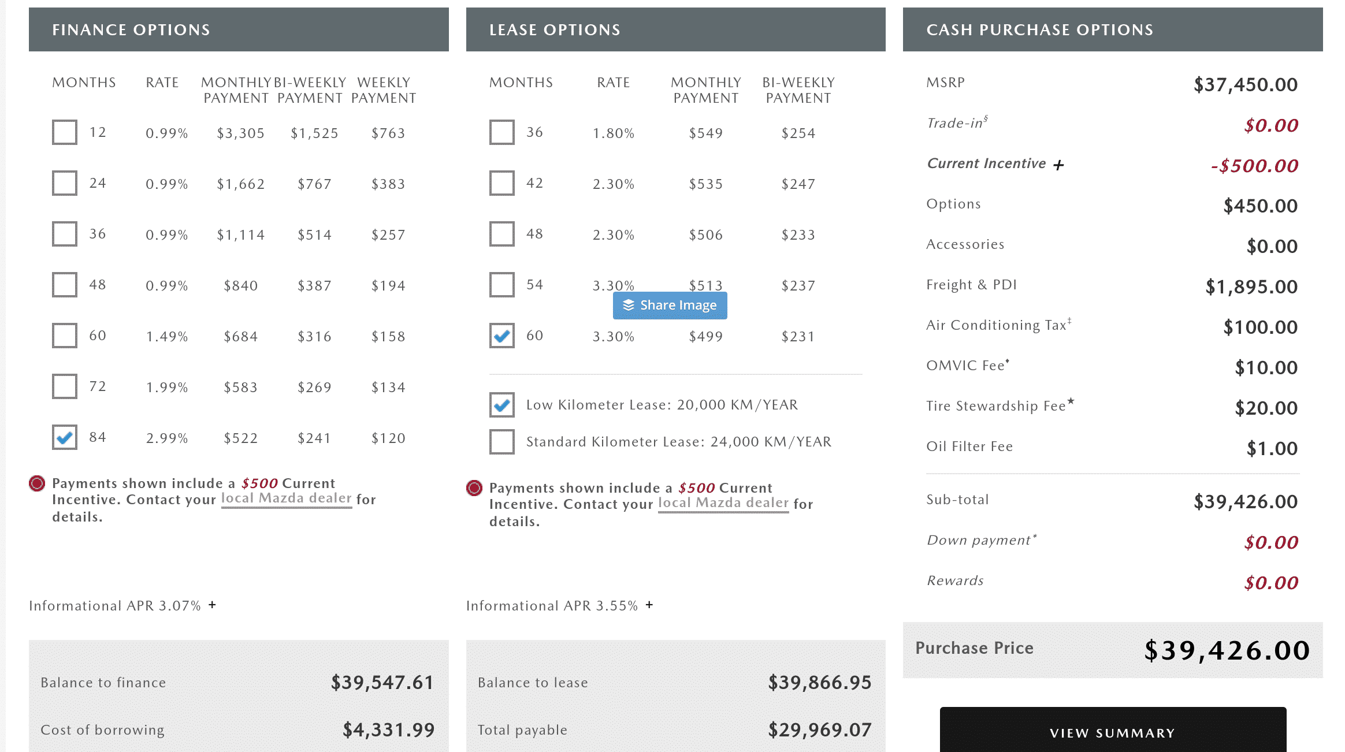Edit the Down payment $0.00 amount
The width and height of the screenshot is (1345, 752).
1271,542
